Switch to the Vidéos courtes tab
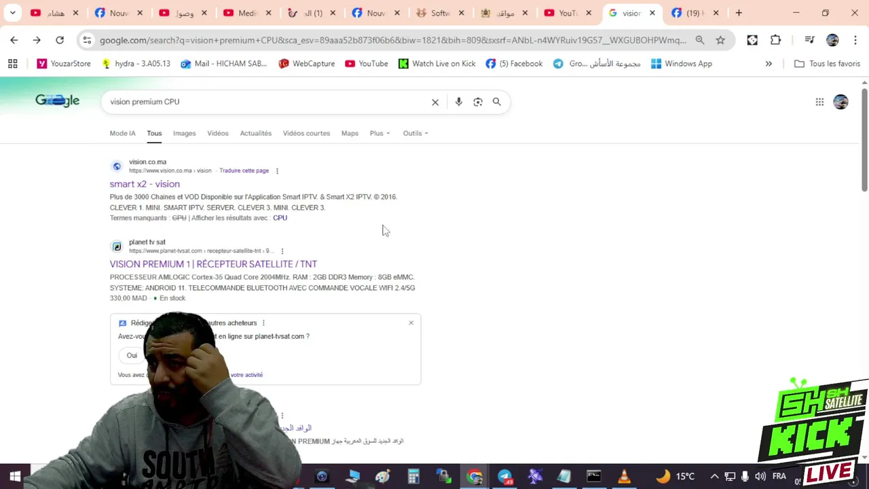Screen dimensions: 869x489 point(306,133)
